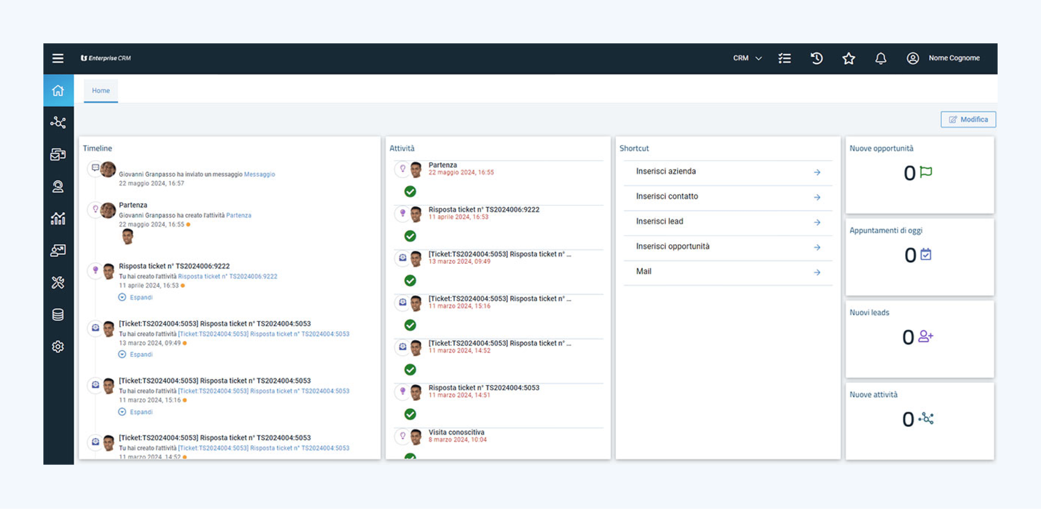
Task: Click the orange dot after 22 maggio 2024, 16:55
Action: click(188, 224)
